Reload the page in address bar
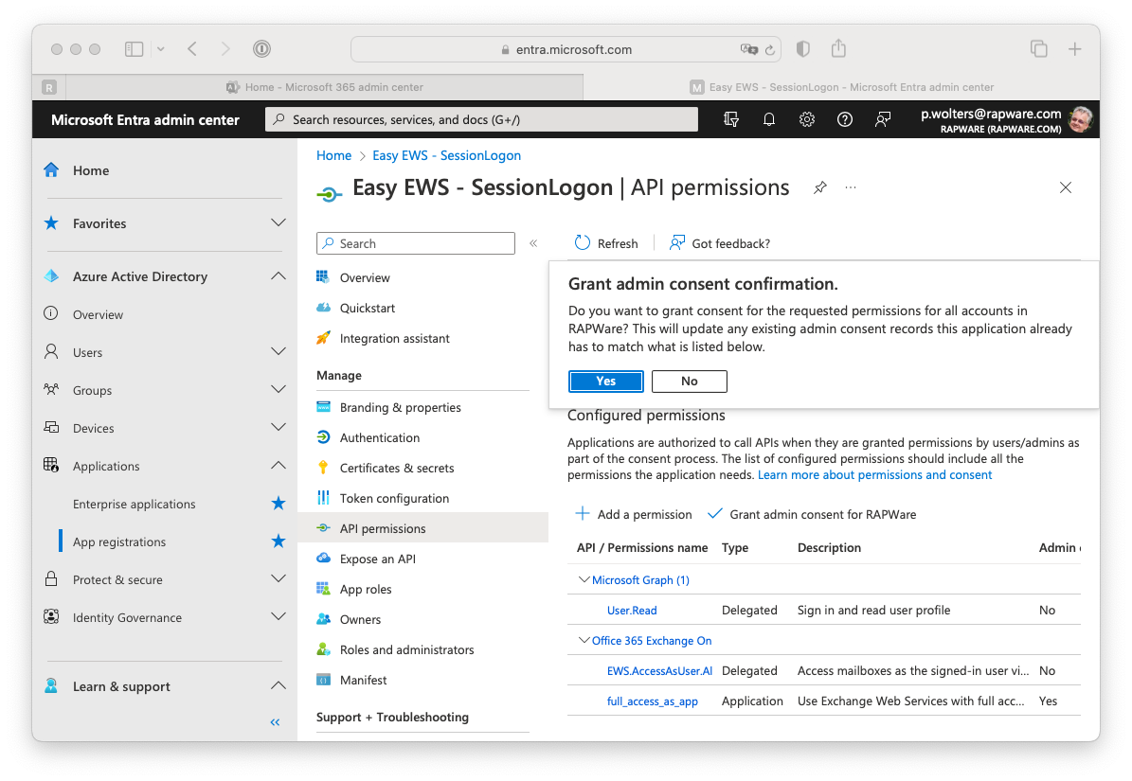Viewport: 1132px width, 781px height. click(769, 50)
